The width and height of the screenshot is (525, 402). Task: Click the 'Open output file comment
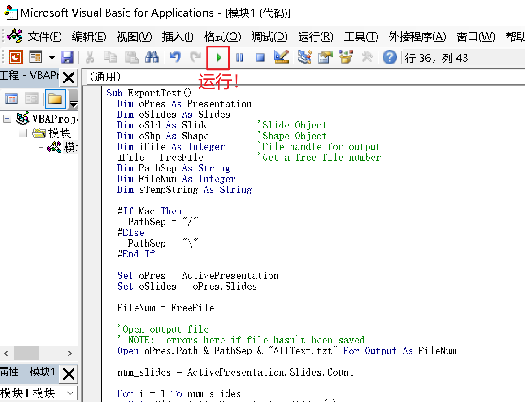tap(163, 329)
